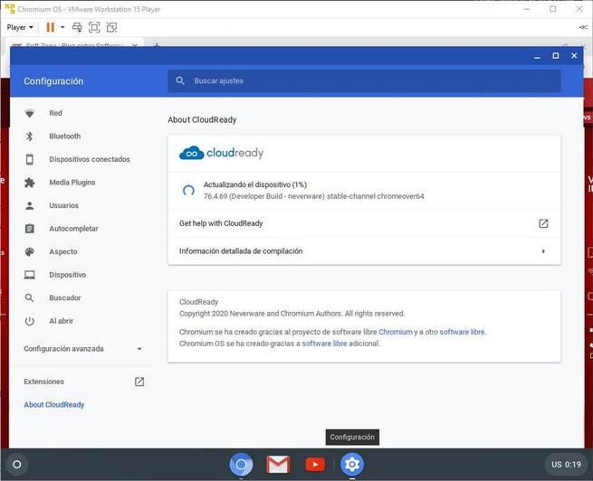Pause the virtual machine in VMware toolbar
This screenshot has width=593, height=481.
[51, 27]
